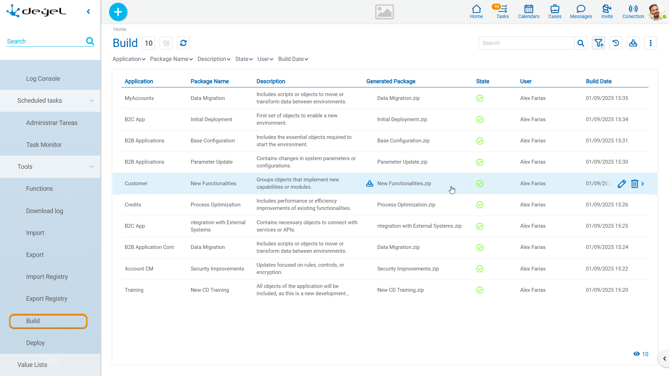Click the restore history icon in toolbar
Image resolution: width=669 pixels, height=376 pixels.
tap(616, 43)
